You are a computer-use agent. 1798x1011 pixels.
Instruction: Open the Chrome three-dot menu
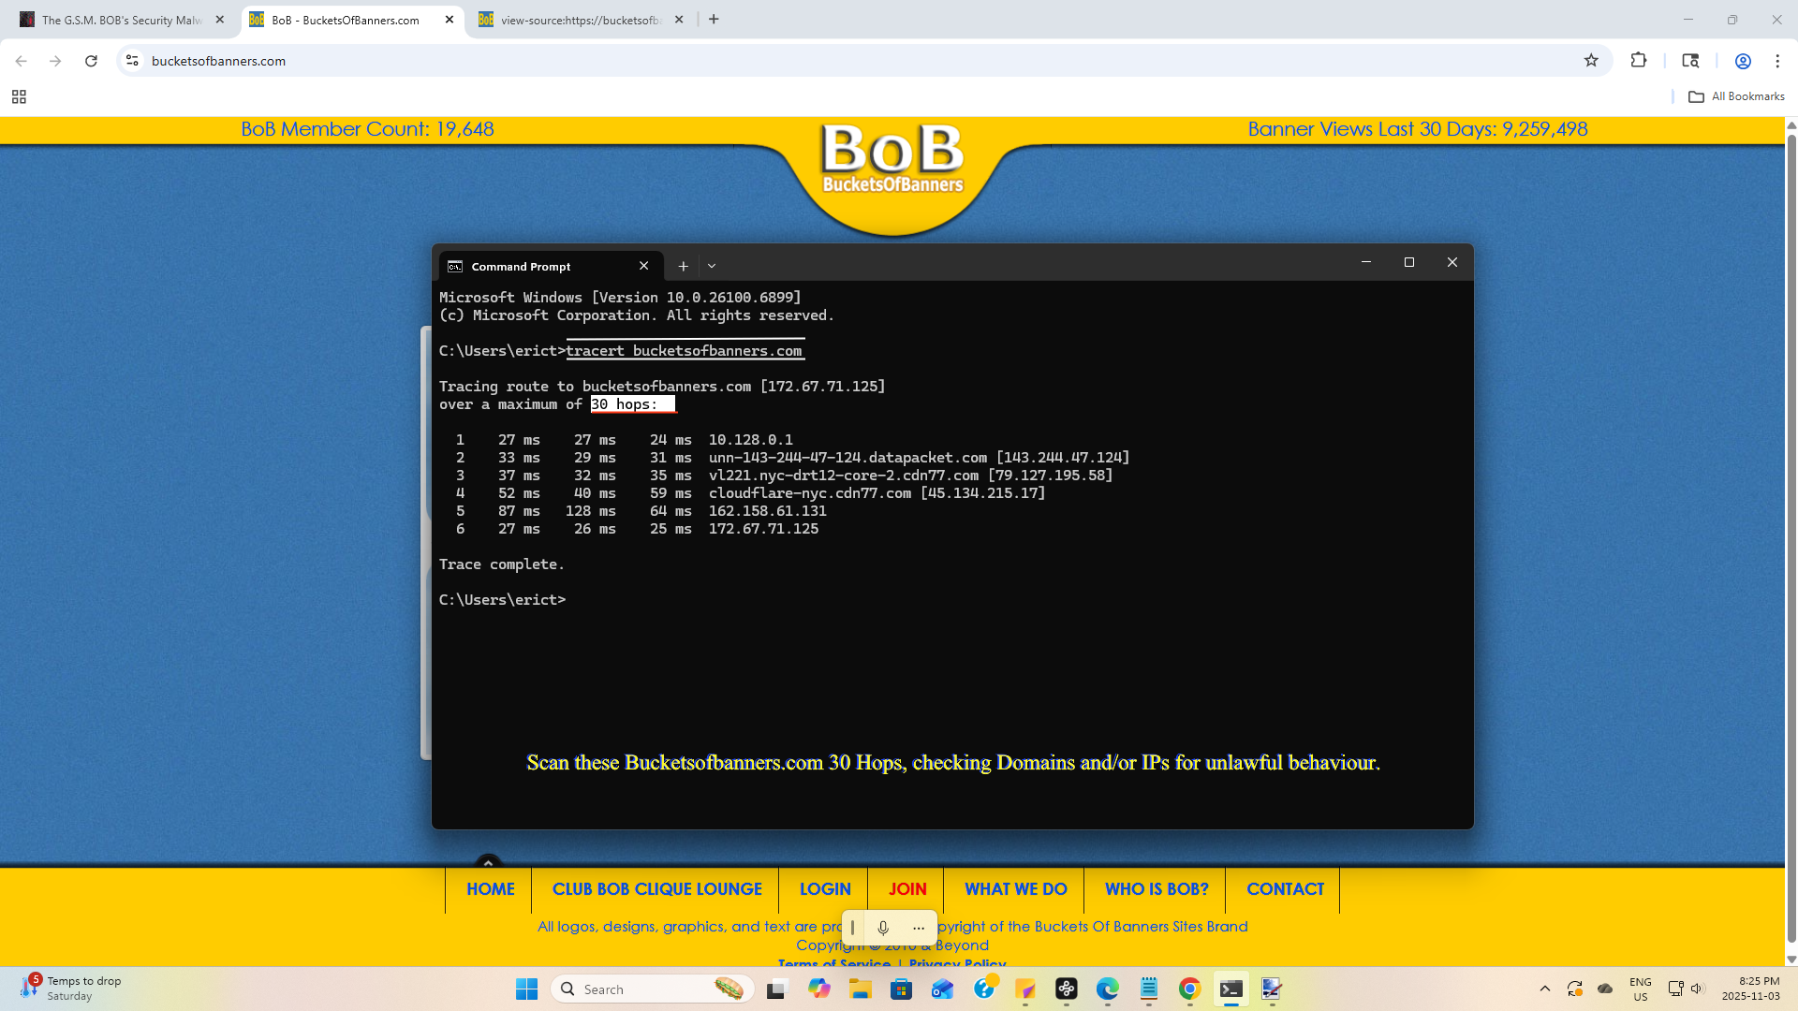point(1777,61)
